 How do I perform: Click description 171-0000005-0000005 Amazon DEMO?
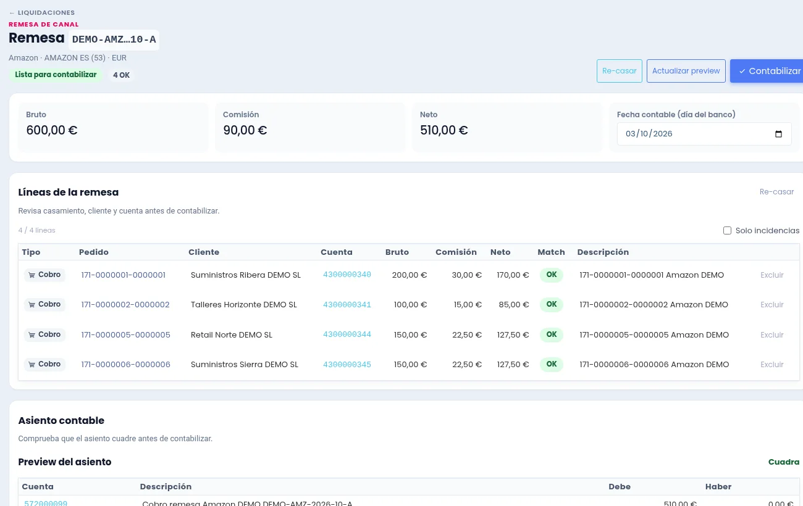654,335
